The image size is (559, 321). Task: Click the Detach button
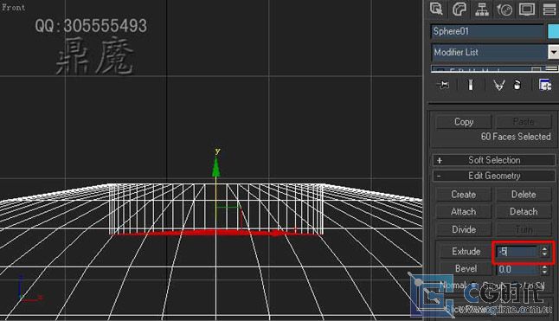point(524,212)
